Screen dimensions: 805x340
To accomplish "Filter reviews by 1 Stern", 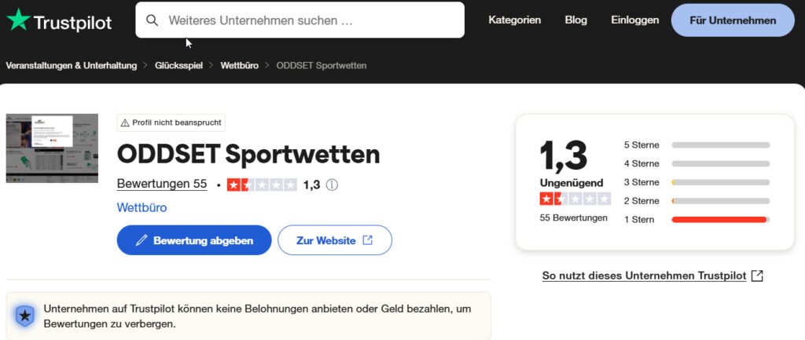I will (639, 219).
